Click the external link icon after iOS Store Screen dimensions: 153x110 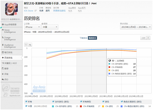pos(35,11)
